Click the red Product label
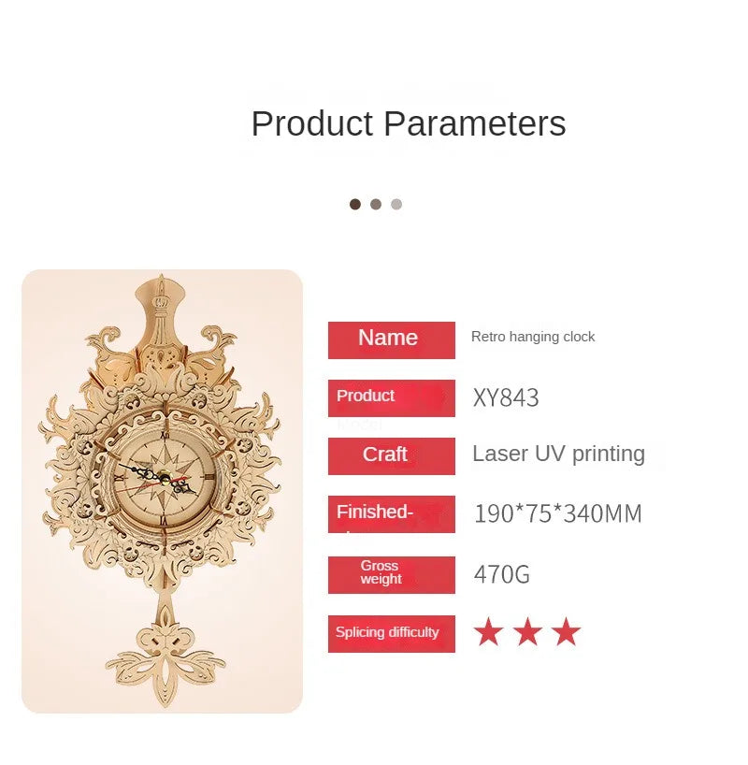748x765 pixels. pos(392,398)
